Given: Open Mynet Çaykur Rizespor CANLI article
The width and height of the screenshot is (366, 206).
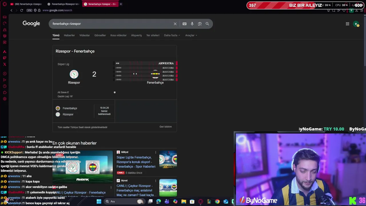Looking at the screenshot, I should coord(136,190).
